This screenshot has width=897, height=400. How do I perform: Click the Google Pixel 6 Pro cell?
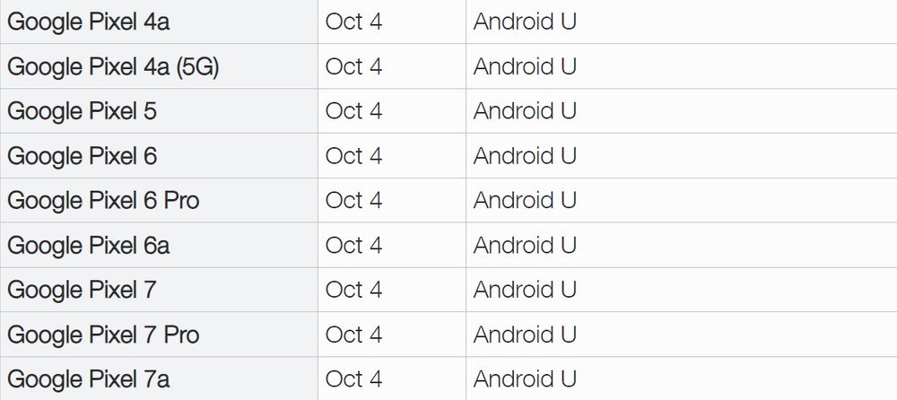tap(159, 200)
